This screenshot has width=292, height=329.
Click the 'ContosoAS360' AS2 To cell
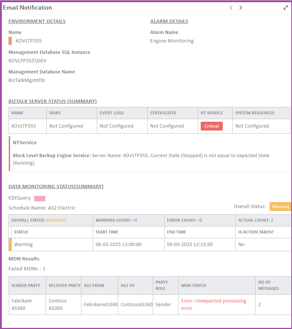point(136,304)
